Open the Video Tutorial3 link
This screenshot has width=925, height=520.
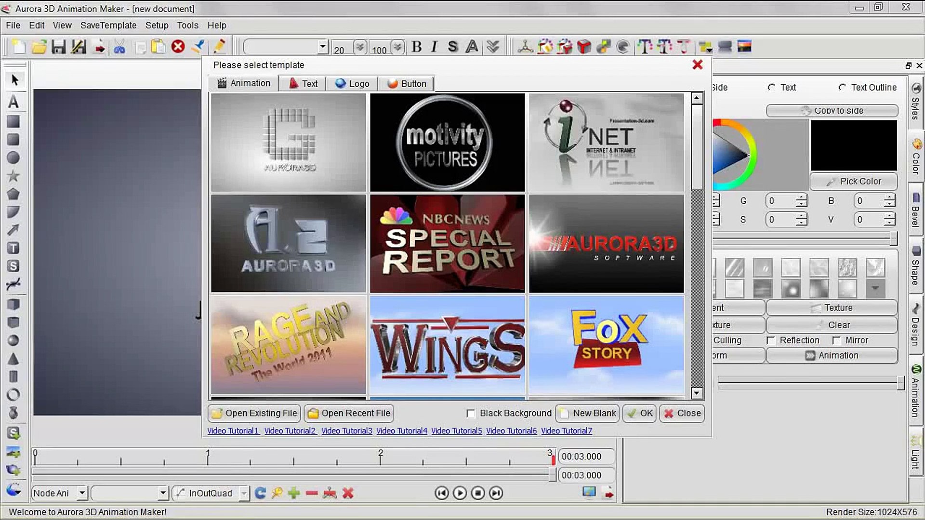[x=346, y=431]
